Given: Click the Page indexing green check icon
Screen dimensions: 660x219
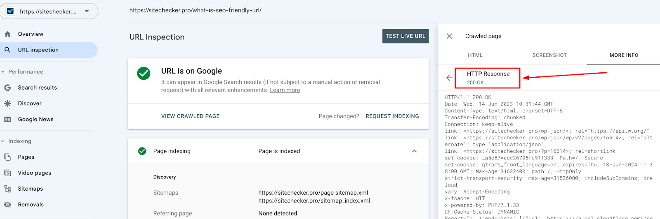Looking at the screenshot, I should [x=142, y=151].
